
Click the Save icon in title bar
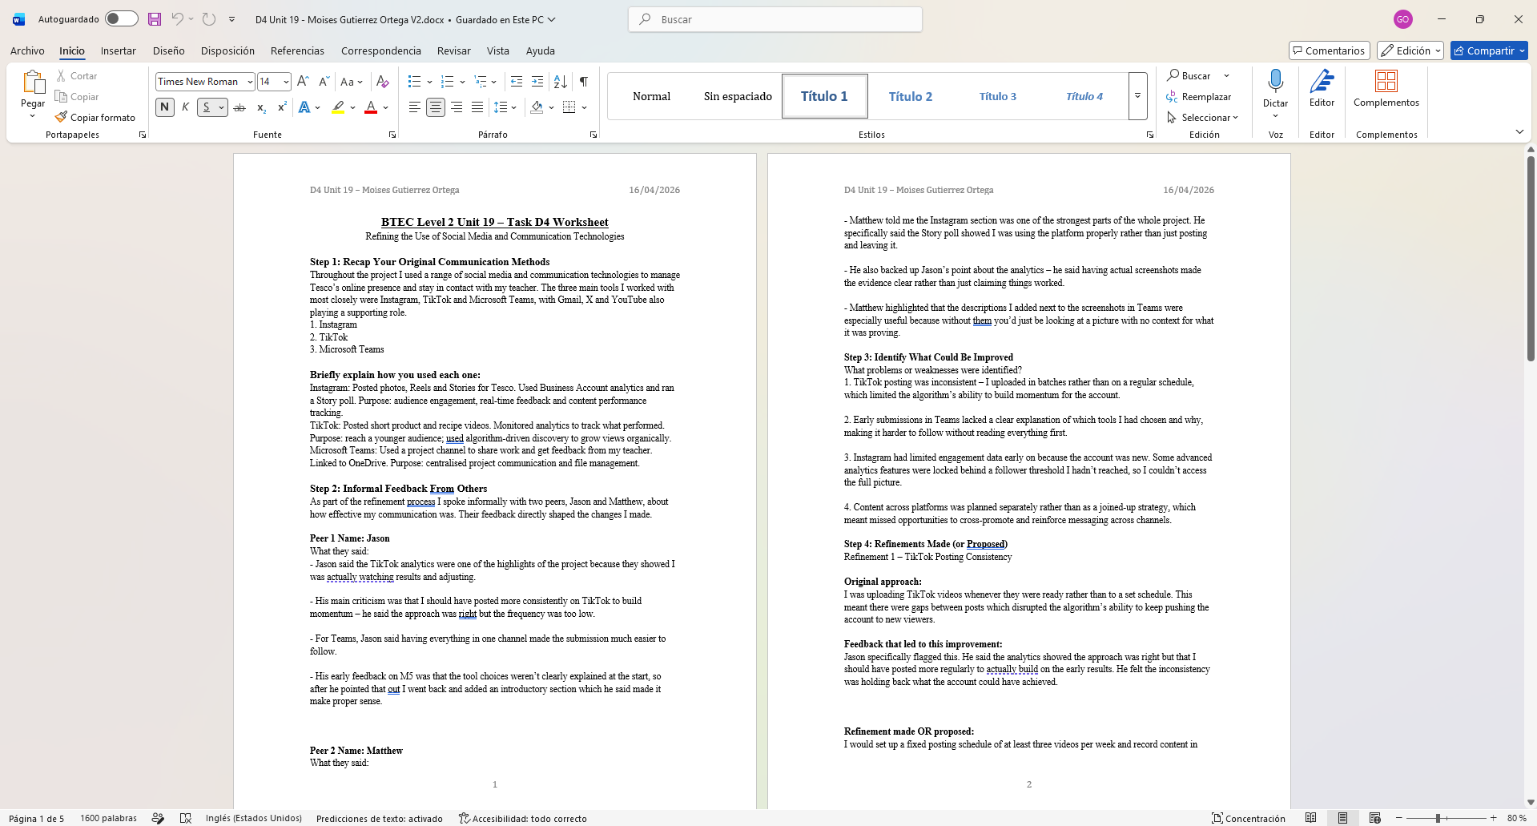[155, 19]
